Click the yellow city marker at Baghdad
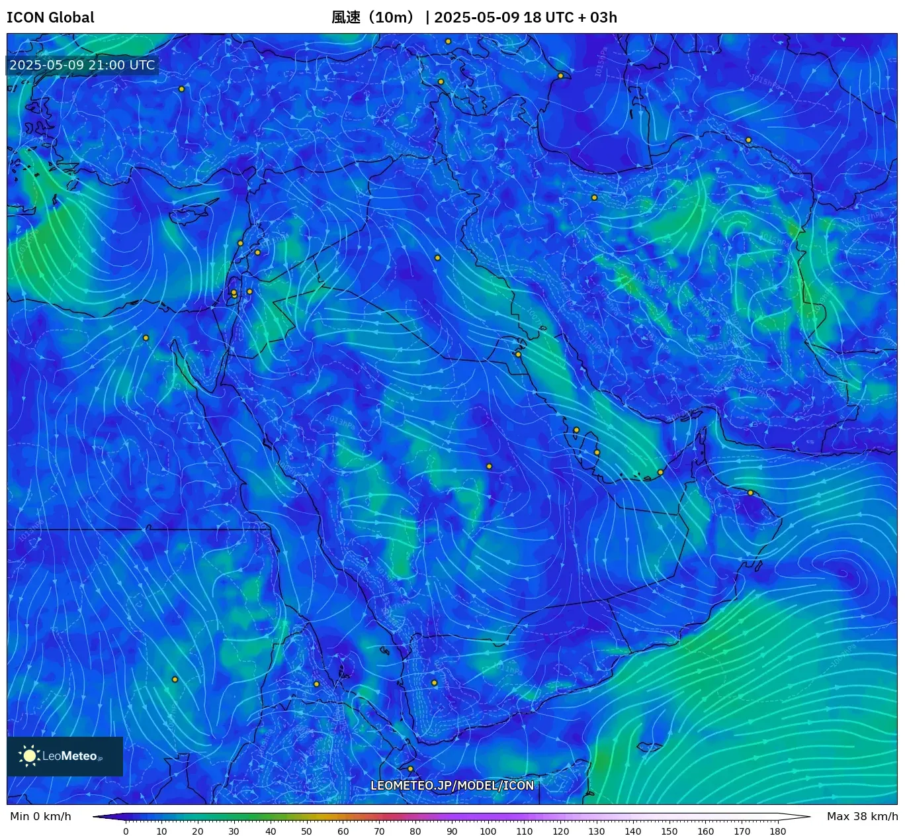Screen dimensions: 905x836 pos(437,257)
